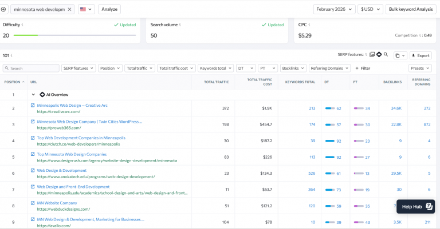
Task: Click the Analyze button
Action: (x=109, y=9)
